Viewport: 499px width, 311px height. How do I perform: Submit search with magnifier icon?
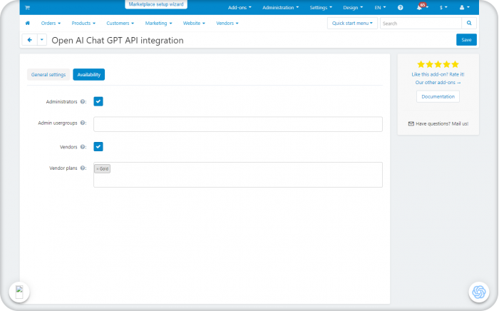pos(469,23)
